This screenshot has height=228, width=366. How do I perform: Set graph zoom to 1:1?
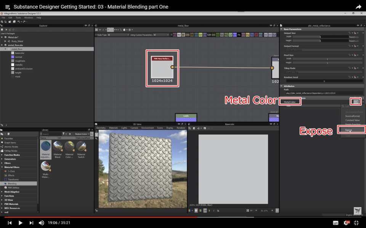tap(100, 30)
